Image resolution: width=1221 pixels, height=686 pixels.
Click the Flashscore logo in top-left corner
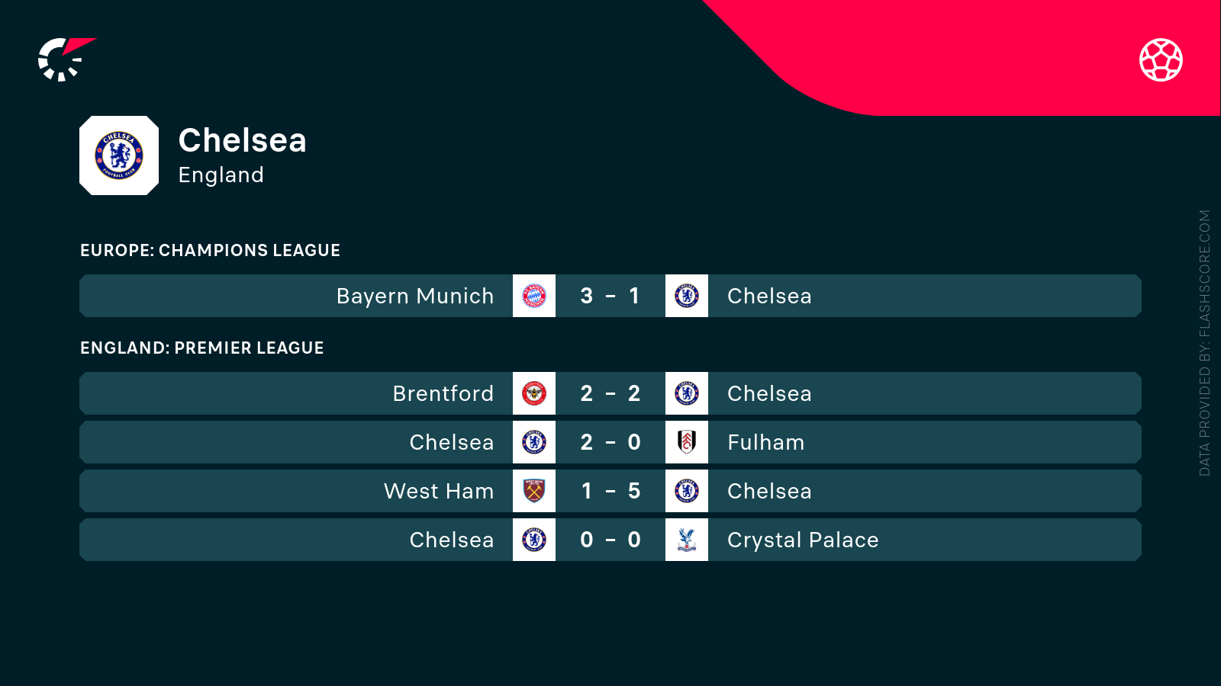click(x=64, y=59)
